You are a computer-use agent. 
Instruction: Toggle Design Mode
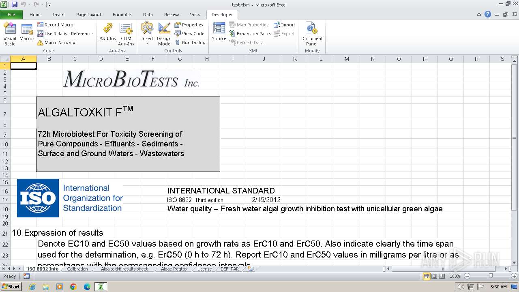164,34
